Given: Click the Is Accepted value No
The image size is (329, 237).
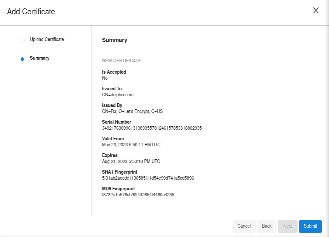Looking at the screenshot, I should pyautogui.click(x=105, y=78).
